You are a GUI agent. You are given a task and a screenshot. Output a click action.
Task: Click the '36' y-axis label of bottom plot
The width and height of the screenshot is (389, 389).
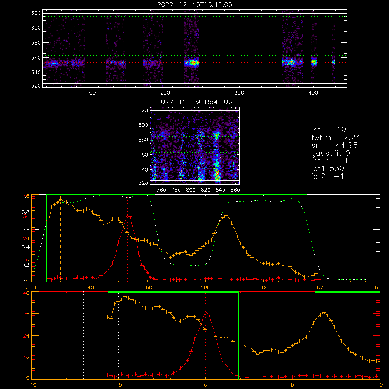(26, 314)
